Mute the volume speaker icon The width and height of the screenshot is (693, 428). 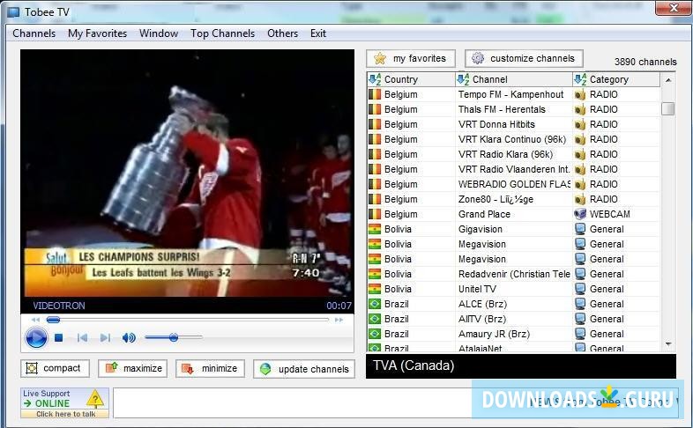click(x=129, y=338)
